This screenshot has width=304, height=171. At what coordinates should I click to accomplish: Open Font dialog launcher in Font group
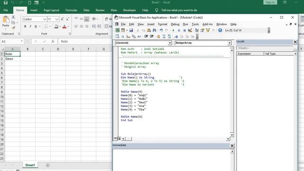[x=70, y=34]
